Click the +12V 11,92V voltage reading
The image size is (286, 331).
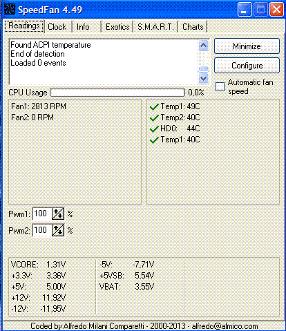click(x=39, y=298)
